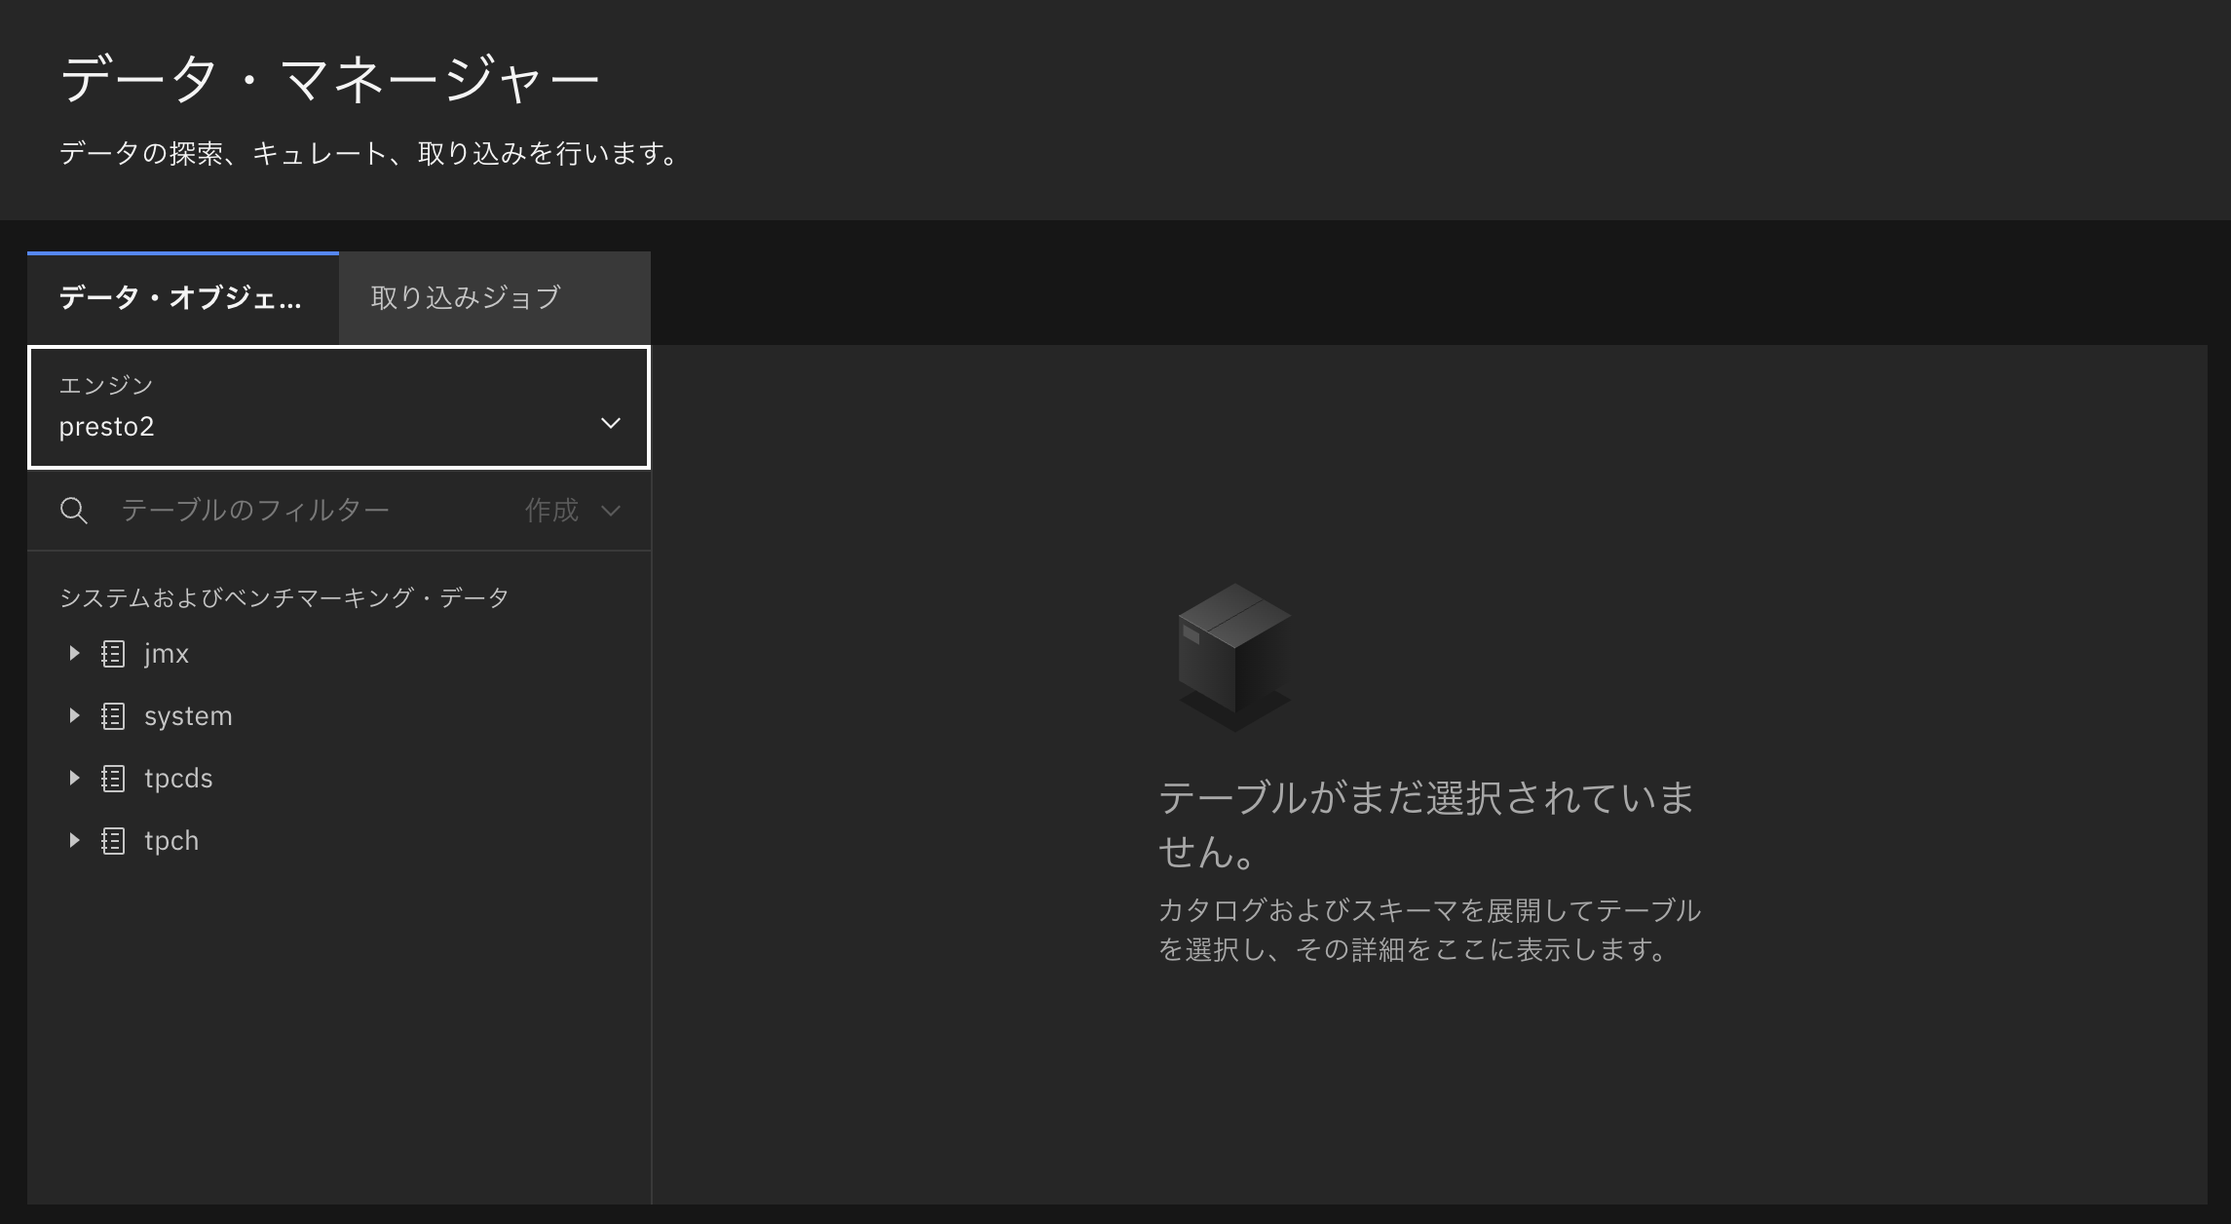Select the tpch catalog label
This screenshot has height=1224, width=2231.
171,841
